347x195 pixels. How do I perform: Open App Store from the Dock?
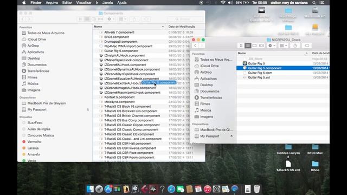coord(108,189)
